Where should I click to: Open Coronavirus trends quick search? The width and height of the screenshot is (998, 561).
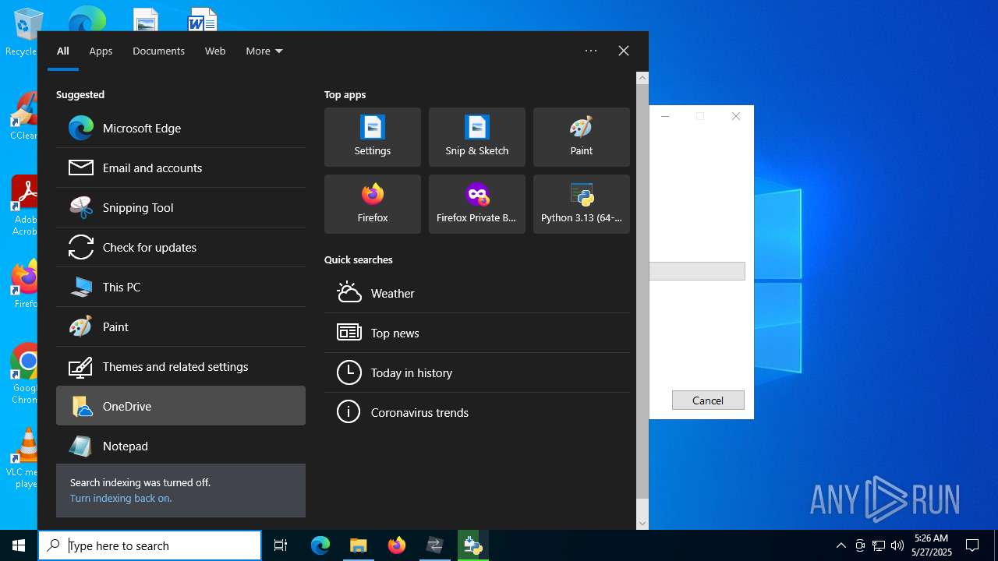click(477, 412)
